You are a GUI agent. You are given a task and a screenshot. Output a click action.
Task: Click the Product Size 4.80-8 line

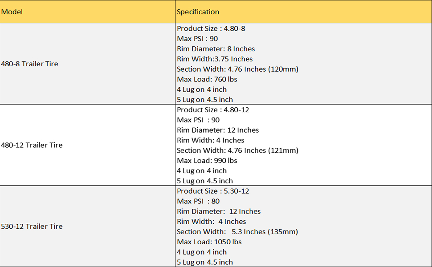211,28
